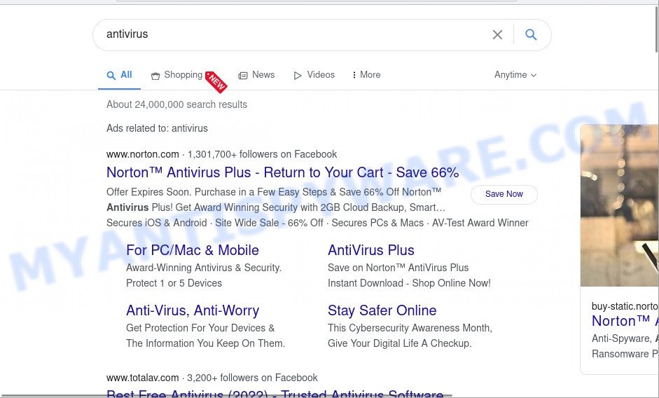The height and width of the screenshot is (398, 659).
Task: Open the Shopping tab
Action: (x=177, y=75)
